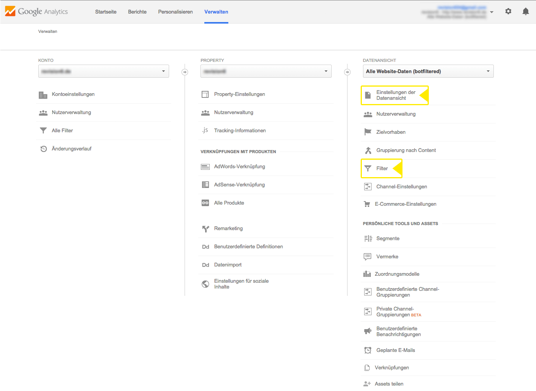536x391 pixels.
Task: Click the megaphone icon for Benutzerdefinierte Benachrichtigungen
Action: pyautogui.click(x=368, y=331)
